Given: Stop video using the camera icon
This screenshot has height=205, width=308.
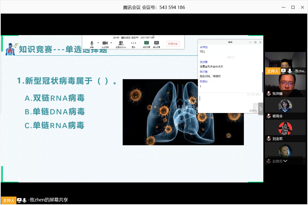Looking at the screenshot, I should pos(105,43).
